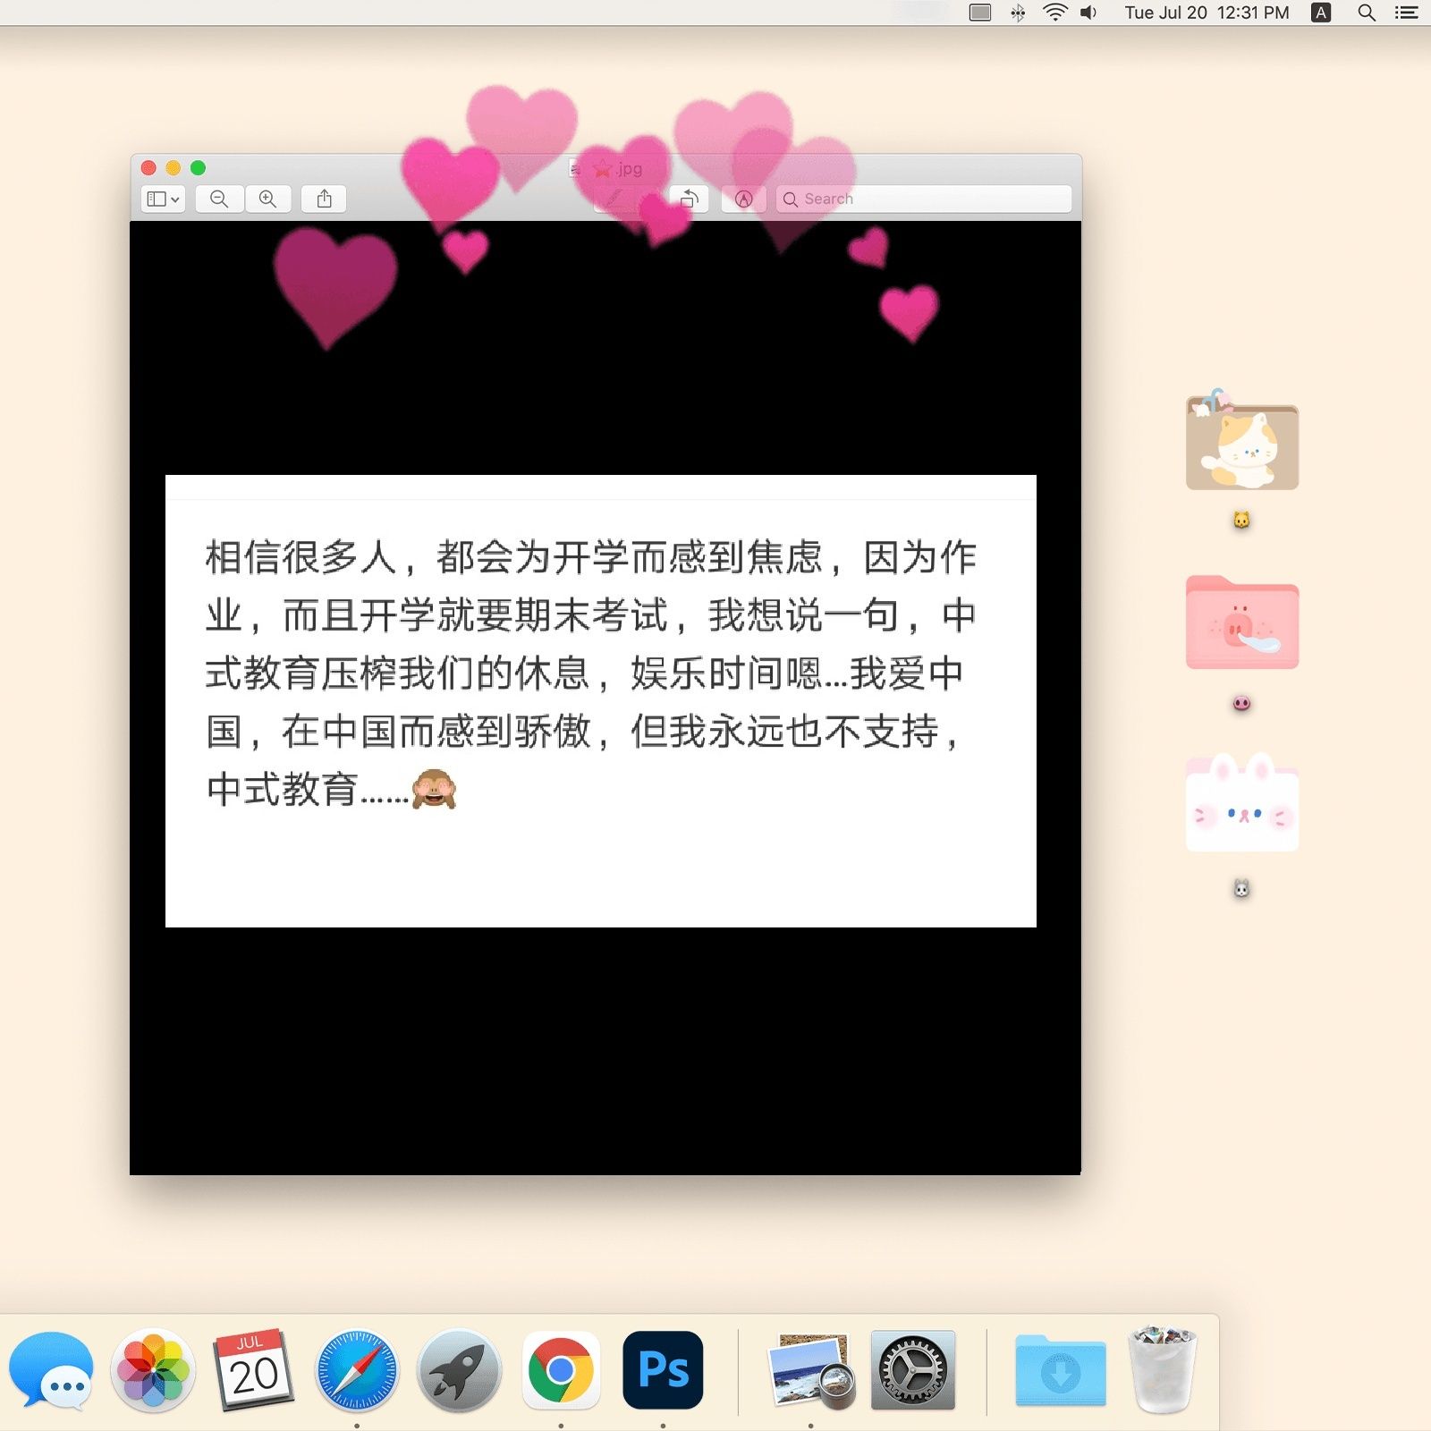
Task: Open the cat folder on the desktop
Action: click(1241, 445)
